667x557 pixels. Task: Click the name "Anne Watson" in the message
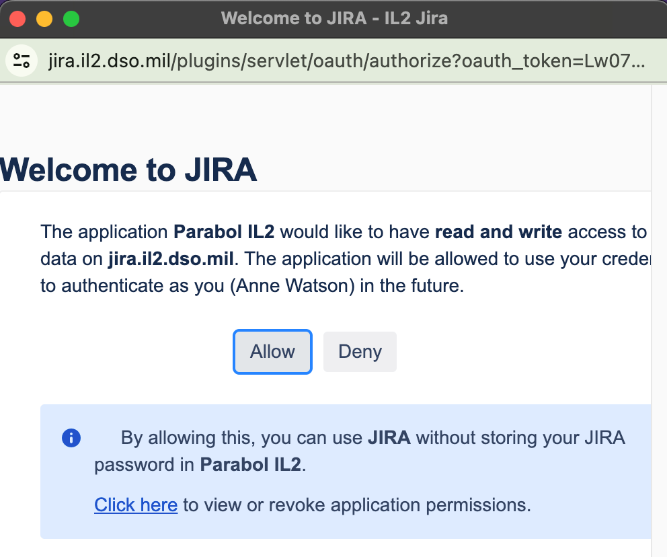pos(287,286)
